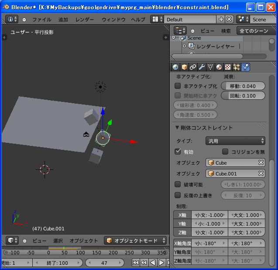Open the オブジェクトモード mode dropdown
Viewport: 278px width, 270px height.
tap(135, 240)
